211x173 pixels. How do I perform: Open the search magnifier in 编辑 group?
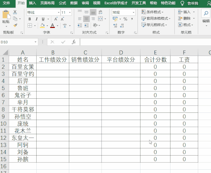pos(206,13)
